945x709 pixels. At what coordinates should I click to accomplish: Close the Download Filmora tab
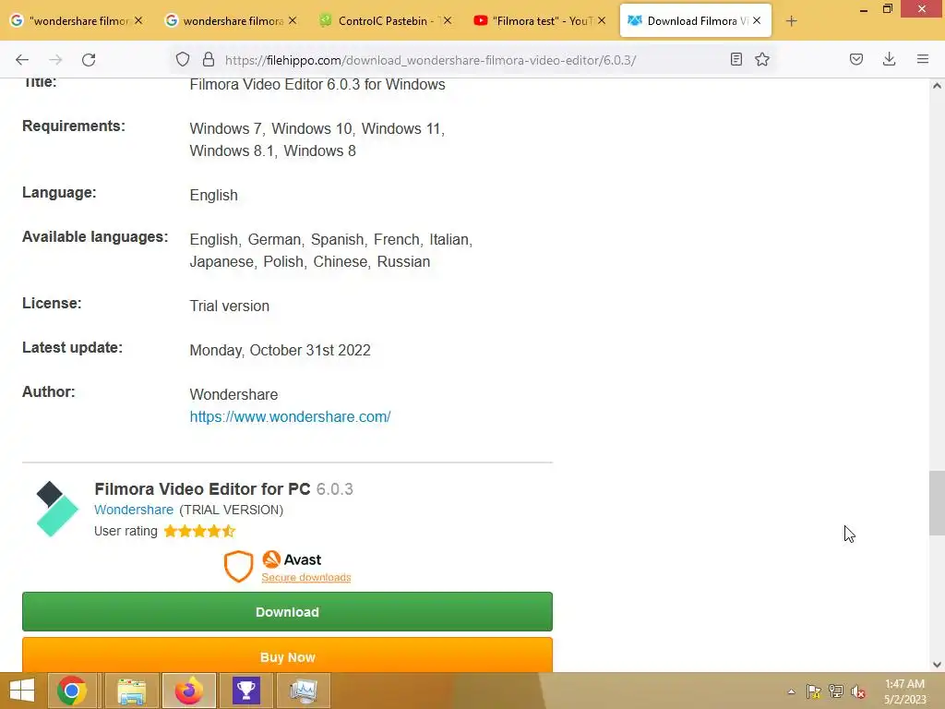pyautogui.click(x=757, y=20)
